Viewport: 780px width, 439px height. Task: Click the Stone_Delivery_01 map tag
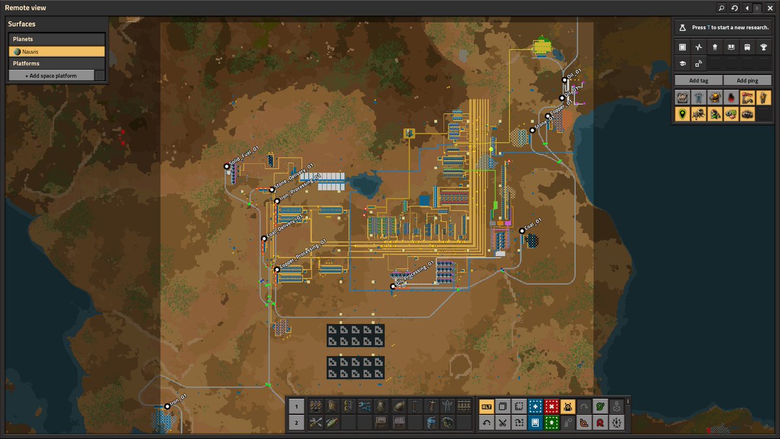(x=272, y=190)
